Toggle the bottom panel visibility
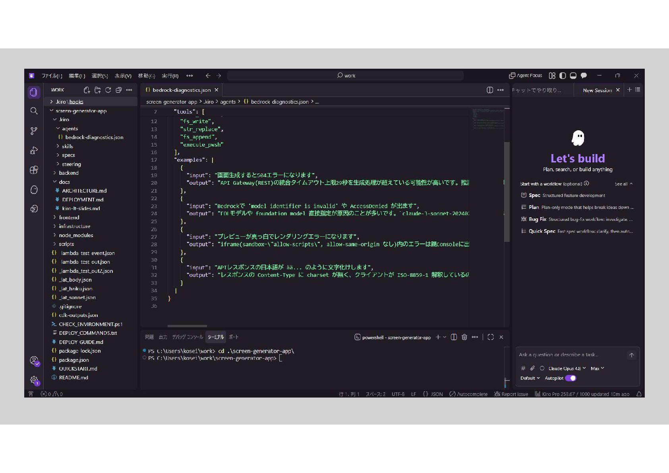Viewport: 669px width, 473px height. [573, 75]
